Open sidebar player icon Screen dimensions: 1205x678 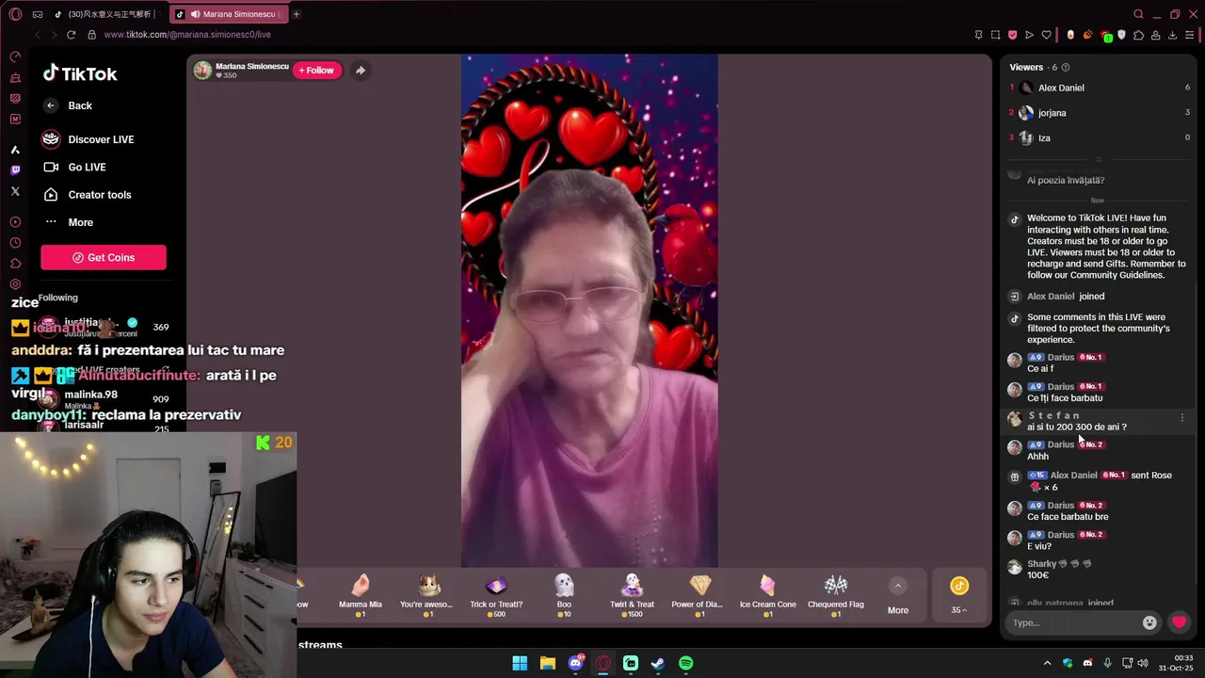(15, 222)
